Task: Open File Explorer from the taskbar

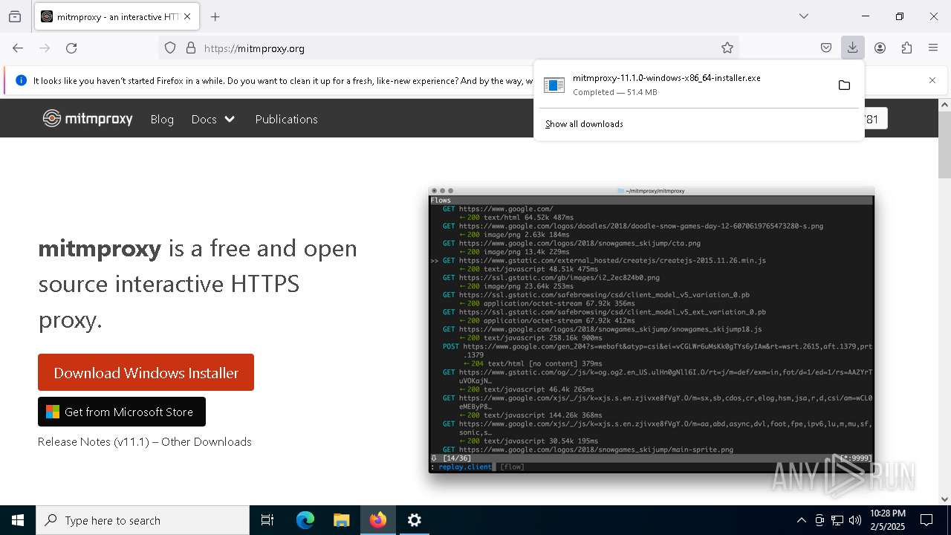Action: click(x=341, y=520)
